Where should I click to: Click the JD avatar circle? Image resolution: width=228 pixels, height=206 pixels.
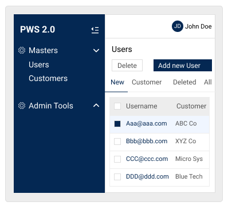[x=178, y=26]
